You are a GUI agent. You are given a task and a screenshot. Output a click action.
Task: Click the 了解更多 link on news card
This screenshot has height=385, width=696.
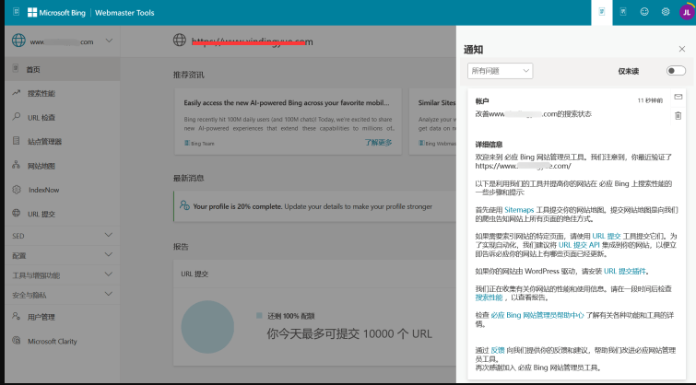coord(378,143)
